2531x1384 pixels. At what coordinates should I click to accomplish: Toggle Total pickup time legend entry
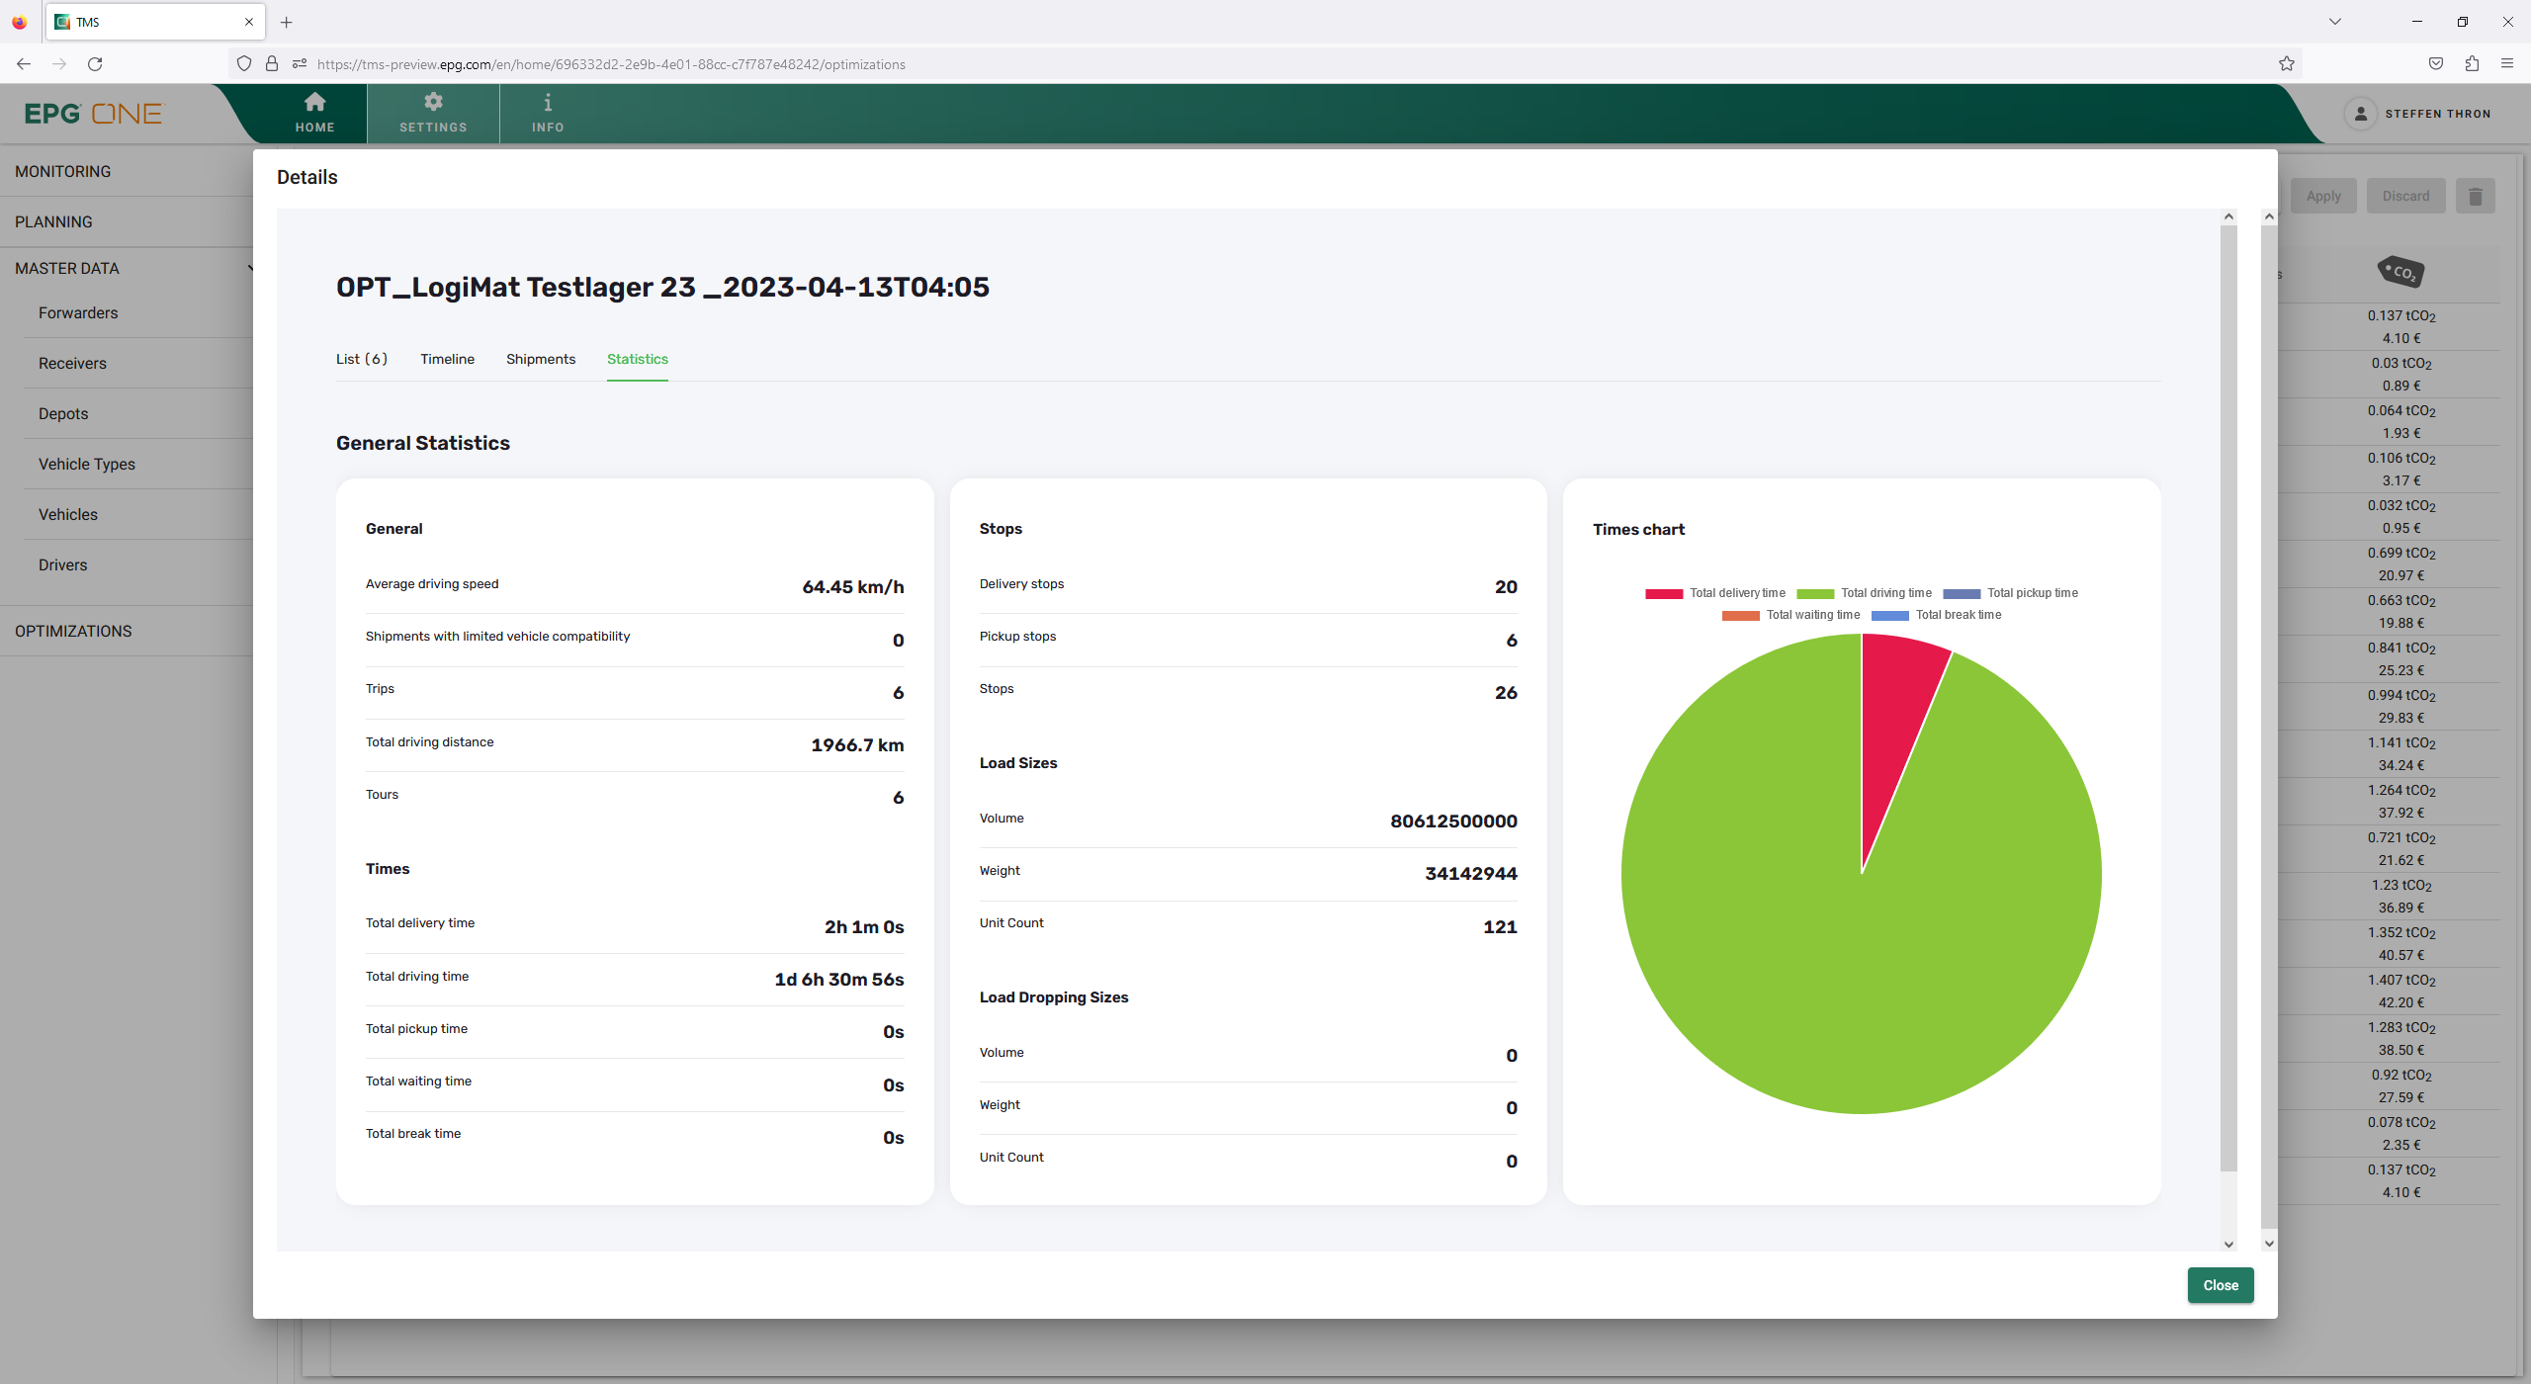tap(2011, 593)
